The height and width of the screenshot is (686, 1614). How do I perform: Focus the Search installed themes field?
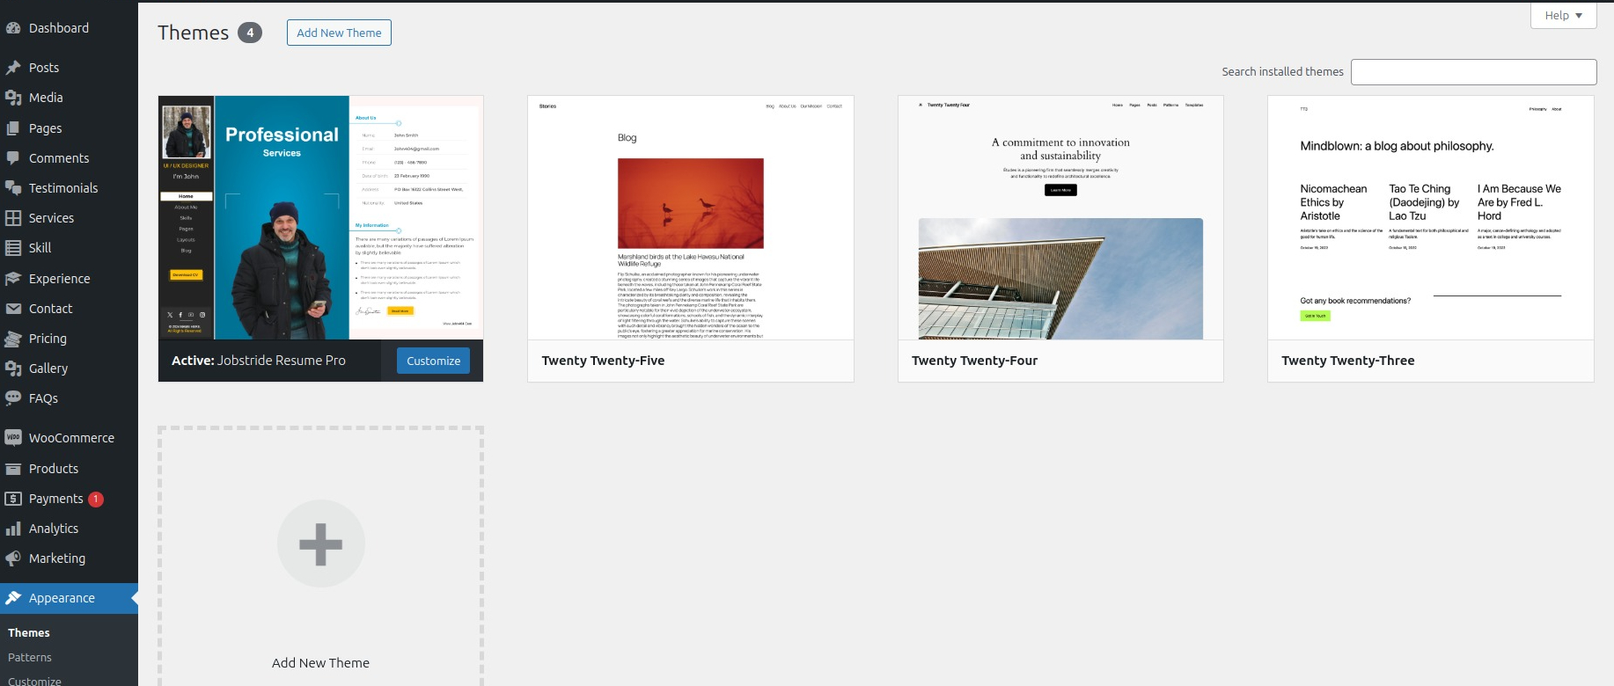[x=1473, y=72]
